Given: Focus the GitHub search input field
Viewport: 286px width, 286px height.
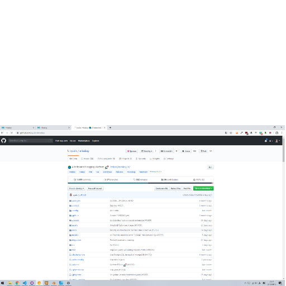Looking at the screenshot, I should pos(30,141).
